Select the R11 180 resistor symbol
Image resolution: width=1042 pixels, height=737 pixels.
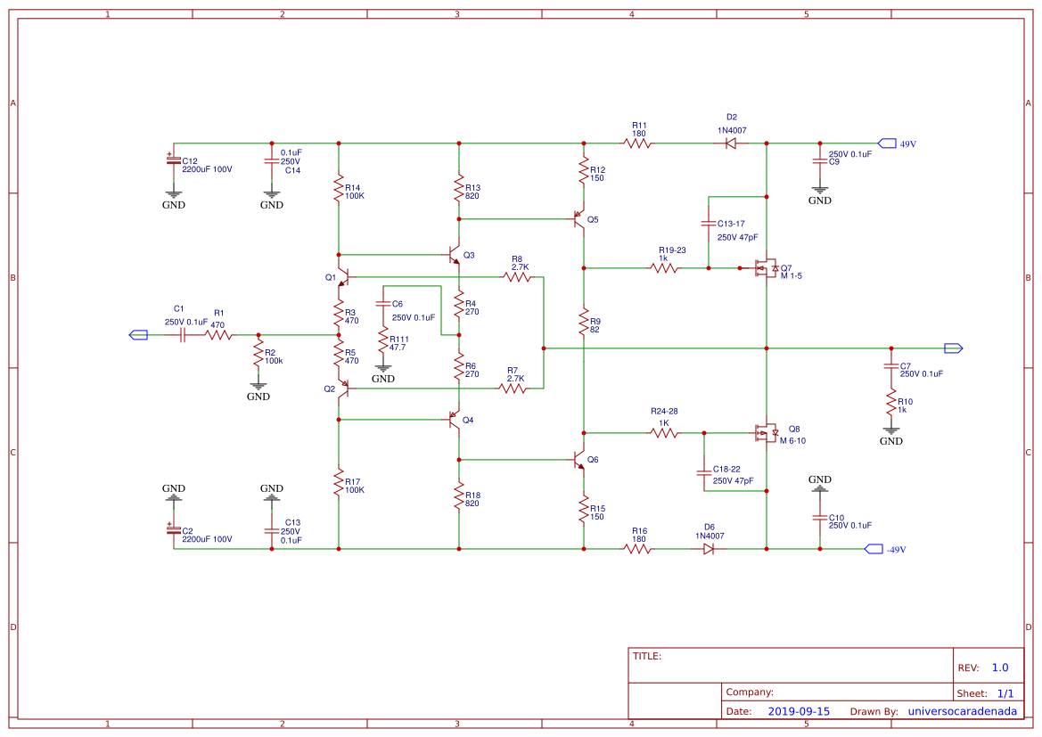[638, 143]
